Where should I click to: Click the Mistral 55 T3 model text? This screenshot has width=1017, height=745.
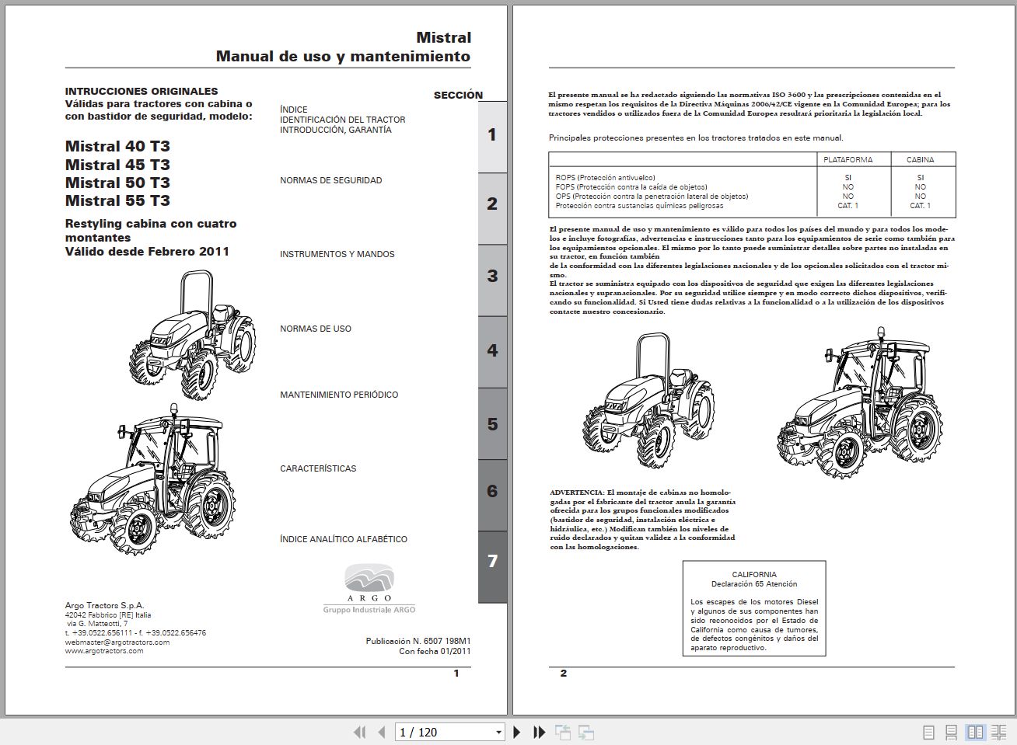[117, 200]
